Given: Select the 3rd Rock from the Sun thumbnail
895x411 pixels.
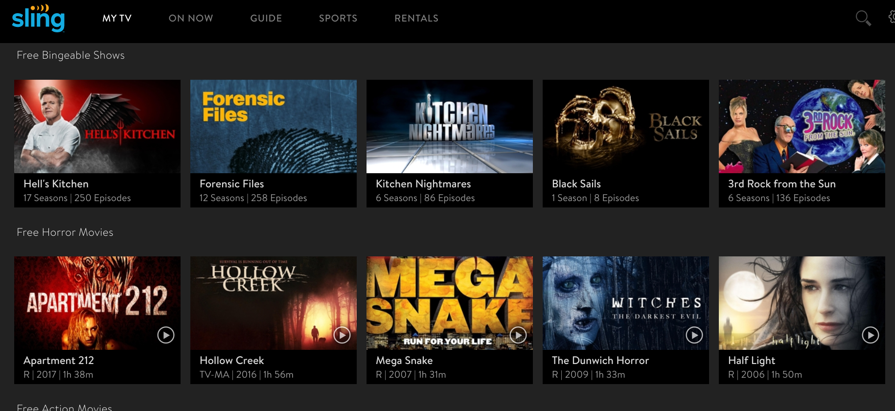Looking at the screenshot, I should [x=802, y=126].
